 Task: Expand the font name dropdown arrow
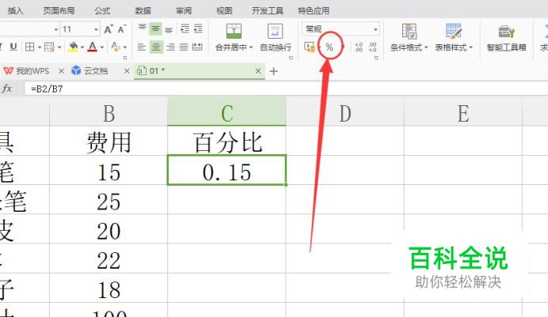(56, 29)
